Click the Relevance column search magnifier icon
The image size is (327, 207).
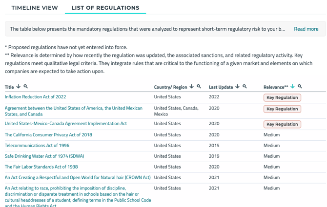point(300,87)
